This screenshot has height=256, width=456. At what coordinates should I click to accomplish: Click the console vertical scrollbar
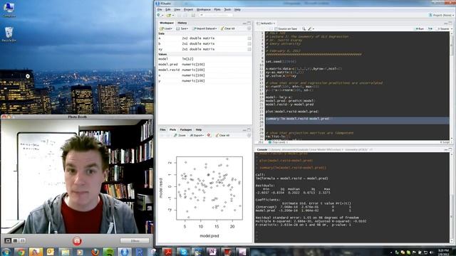pyautogui.click(x=451, y=198)
